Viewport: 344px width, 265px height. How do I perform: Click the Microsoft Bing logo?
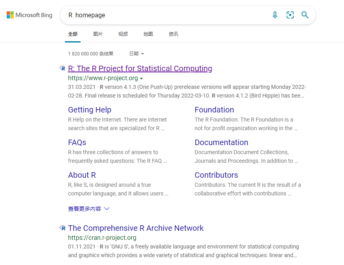click(x=29, y=15)
